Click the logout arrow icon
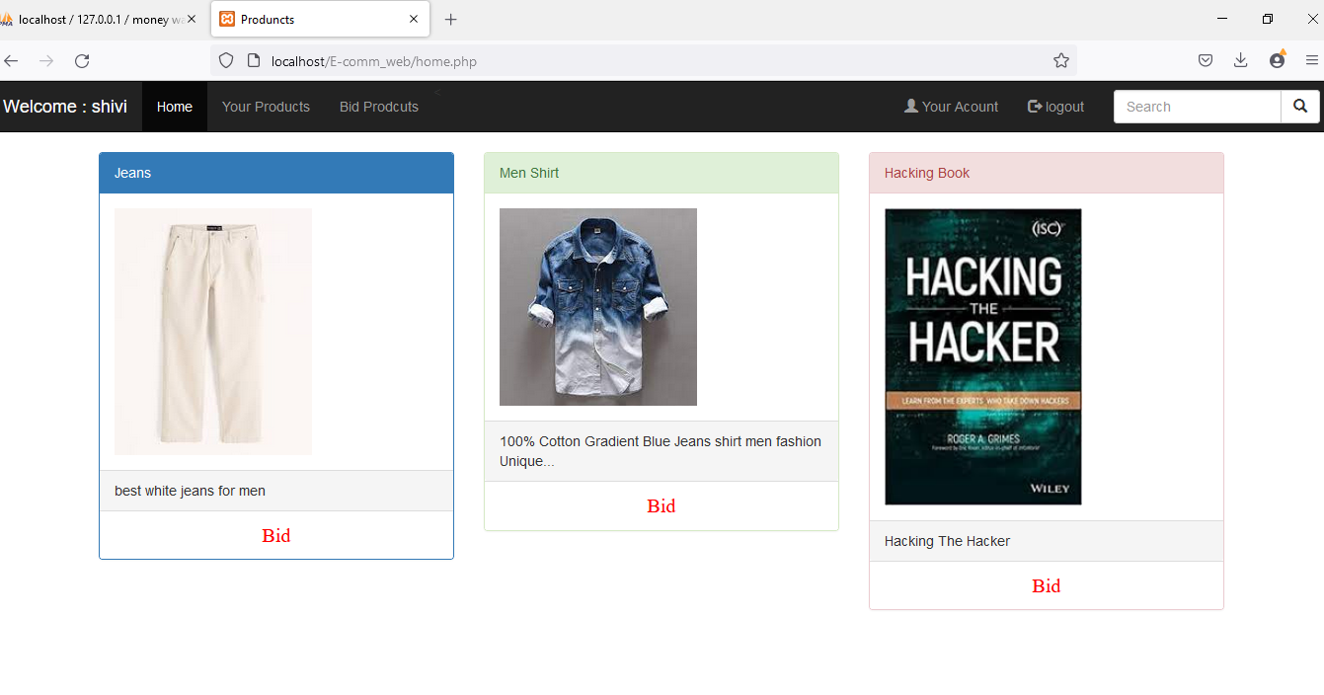Screen dimensions: 1324x695 (x=1035, y=106)
